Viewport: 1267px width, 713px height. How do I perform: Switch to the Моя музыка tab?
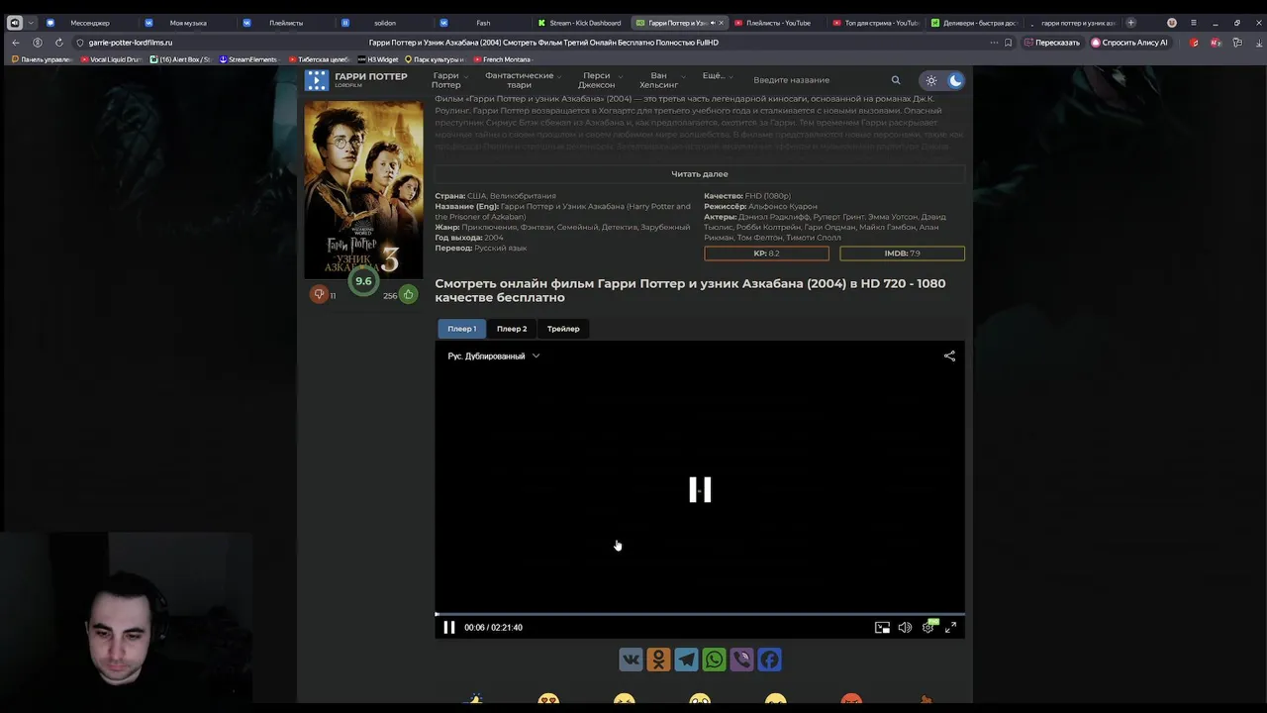pyautogui.click(x=187, y=23)
